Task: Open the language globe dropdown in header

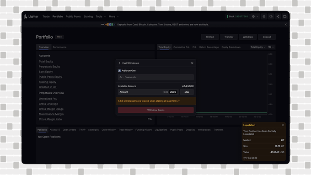Action: (x=255, y=16)
